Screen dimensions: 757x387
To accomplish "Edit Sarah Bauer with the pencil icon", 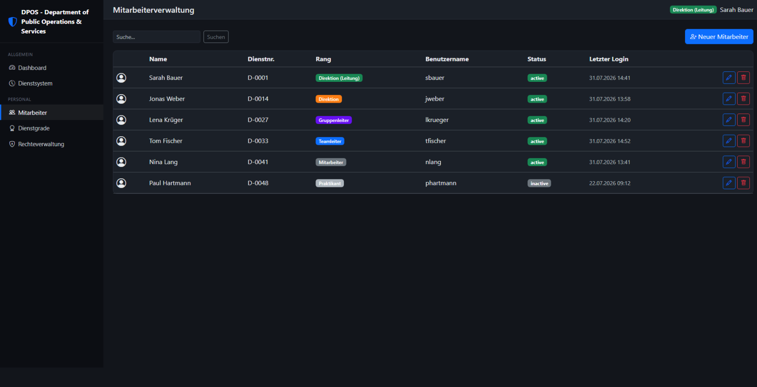I will [729, 78].
